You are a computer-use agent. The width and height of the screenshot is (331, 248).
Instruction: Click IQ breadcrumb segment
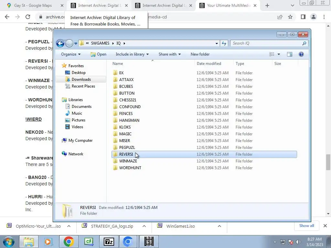click(118, 43)
